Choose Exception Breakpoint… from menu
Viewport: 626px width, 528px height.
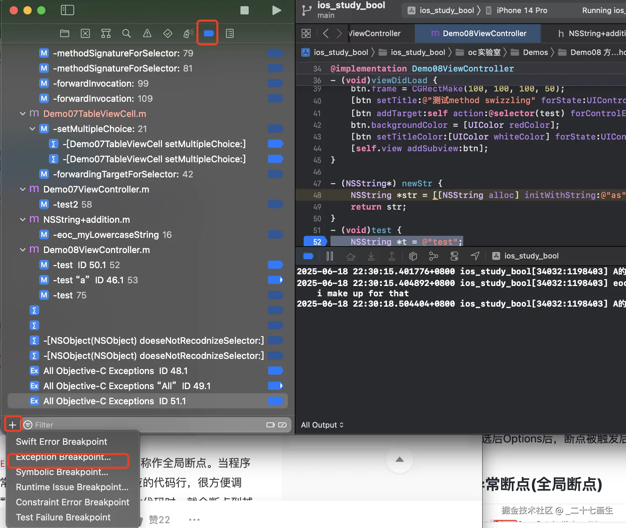pyautogui.click(x=64, y=457)
